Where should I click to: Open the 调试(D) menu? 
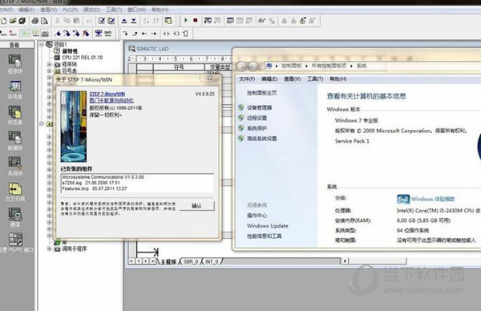[91, 10]
